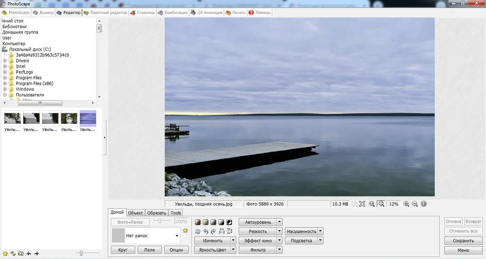Open the Резкость dropdown arrow
The image size is (486, 259).
[x=279, y=231]
